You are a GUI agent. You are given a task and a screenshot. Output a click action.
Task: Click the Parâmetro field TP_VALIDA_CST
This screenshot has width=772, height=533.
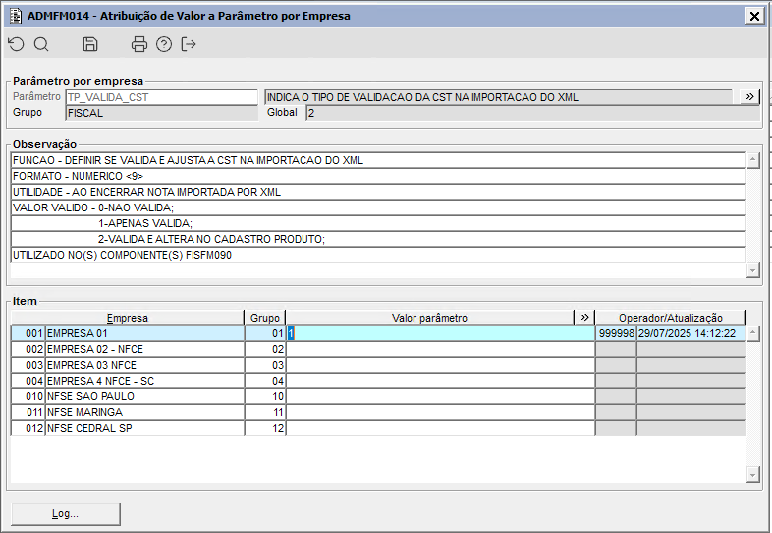tap(161, 97)
